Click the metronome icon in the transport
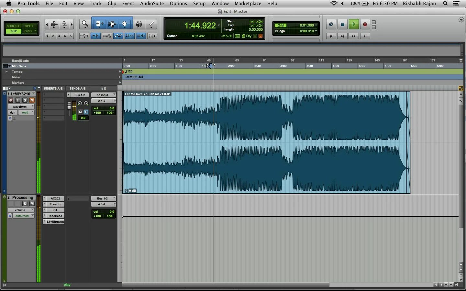Screen dimensions: 466x291 tap(331, 24)
